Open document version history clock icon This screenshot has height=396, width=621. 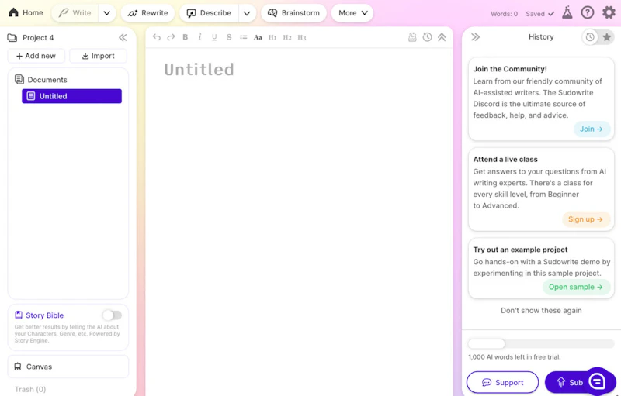pyautogui.click(x=427, y=37)
